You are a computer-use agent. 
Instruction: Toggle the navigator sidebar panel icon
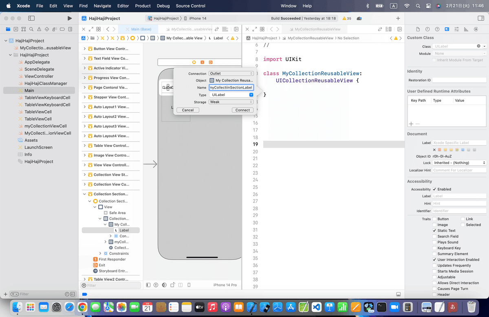[31, 18]
